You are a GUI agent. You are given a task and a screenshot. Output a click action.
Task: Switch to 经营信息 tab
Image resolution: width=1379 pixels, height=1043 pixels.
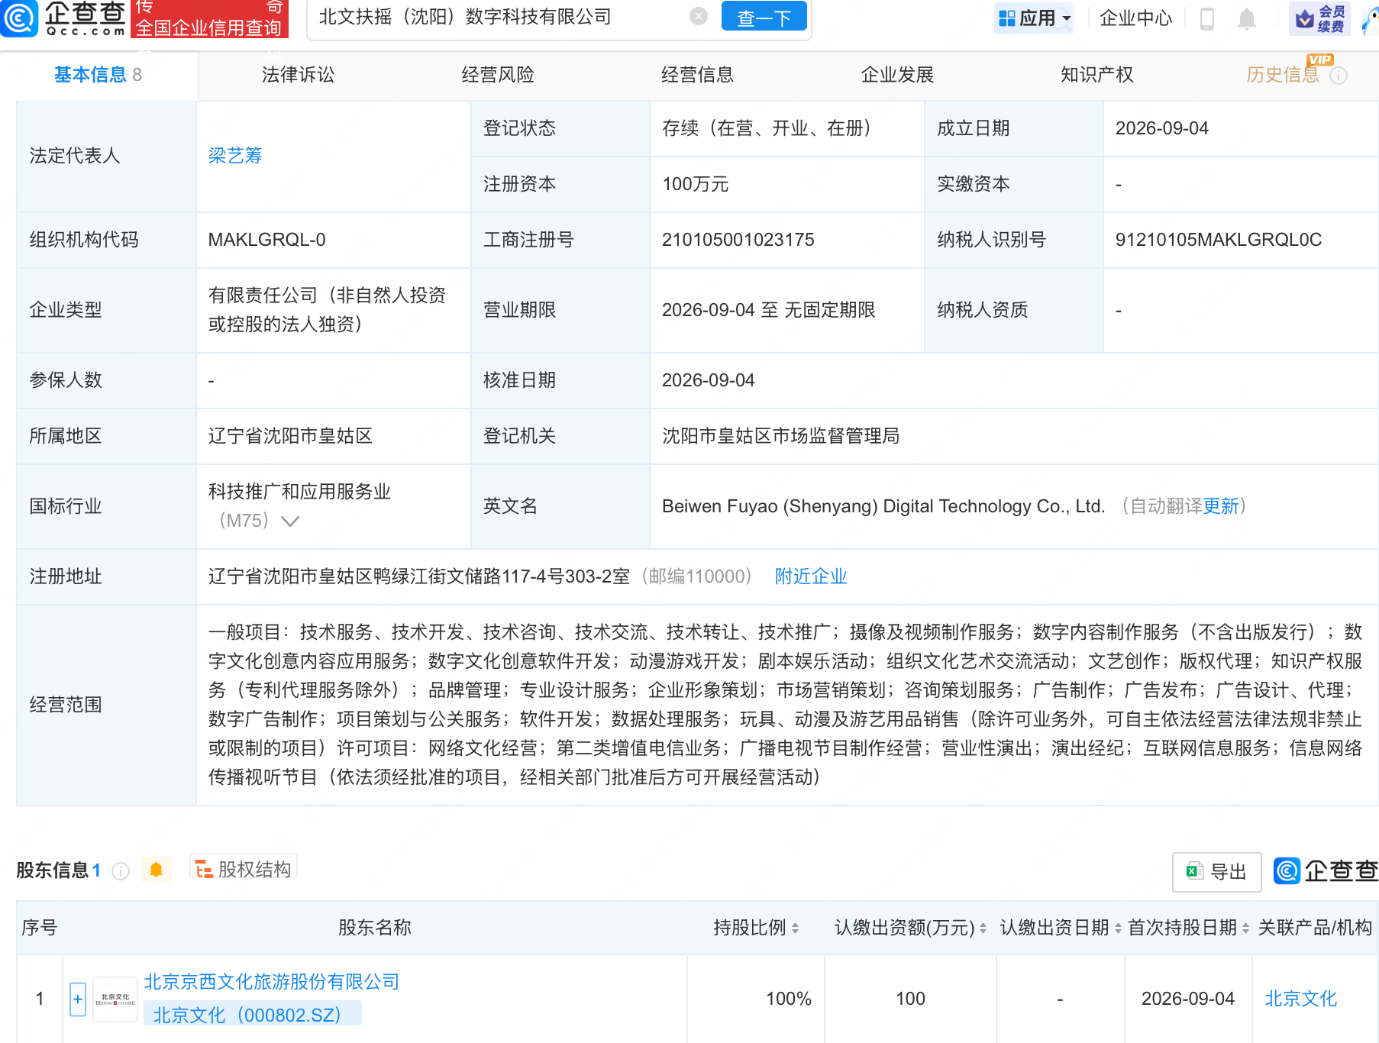(697, 75)
